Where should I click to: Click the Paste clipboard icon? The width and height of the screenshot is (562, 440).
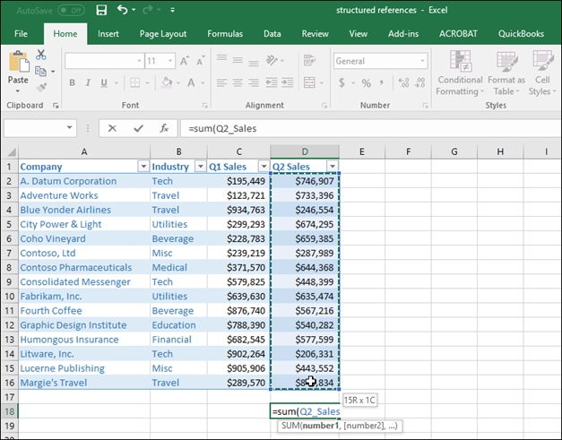click(x=19, y=62)
